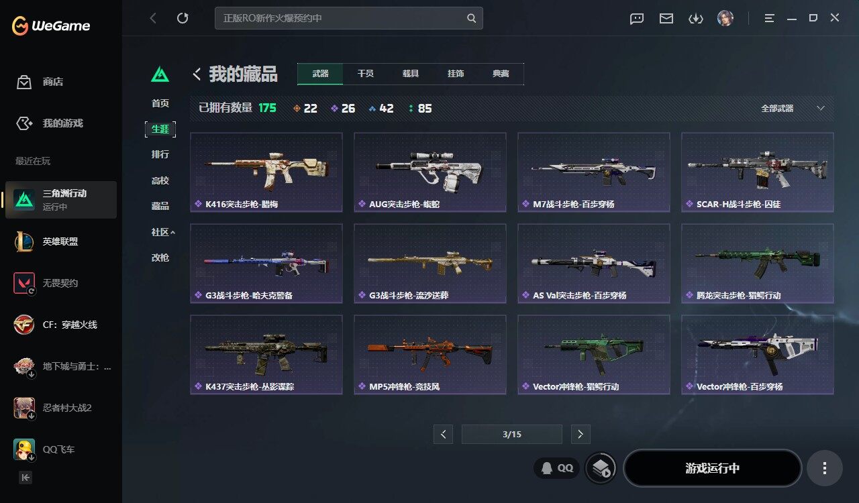
Task: Click the search magnifier icon
Action: [472, 18]
